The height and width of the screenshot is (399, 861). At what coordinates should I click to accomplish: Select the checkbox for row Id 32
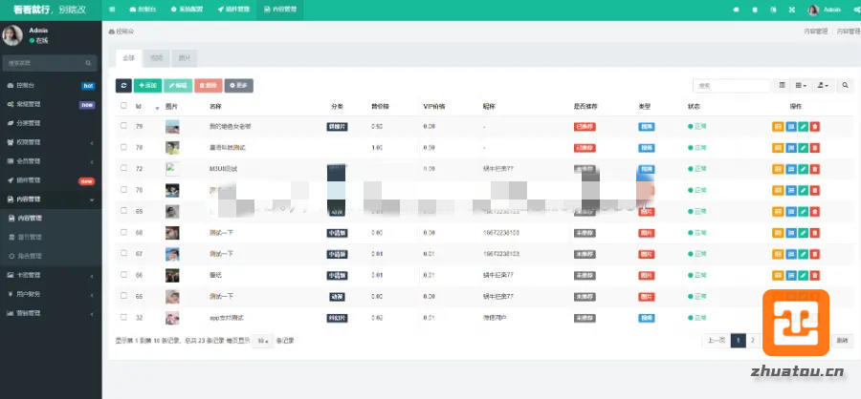[x=123, y=317]
